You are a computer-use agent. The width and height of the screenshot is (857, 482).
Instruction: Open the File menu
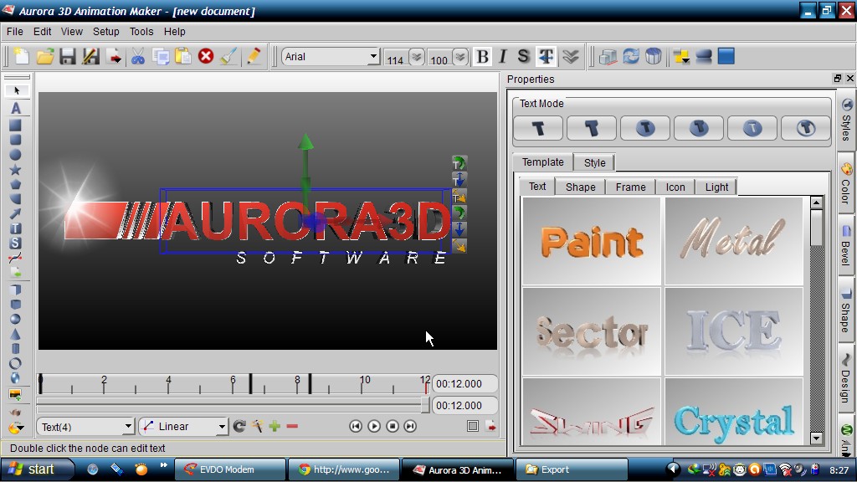click(15, 32)
